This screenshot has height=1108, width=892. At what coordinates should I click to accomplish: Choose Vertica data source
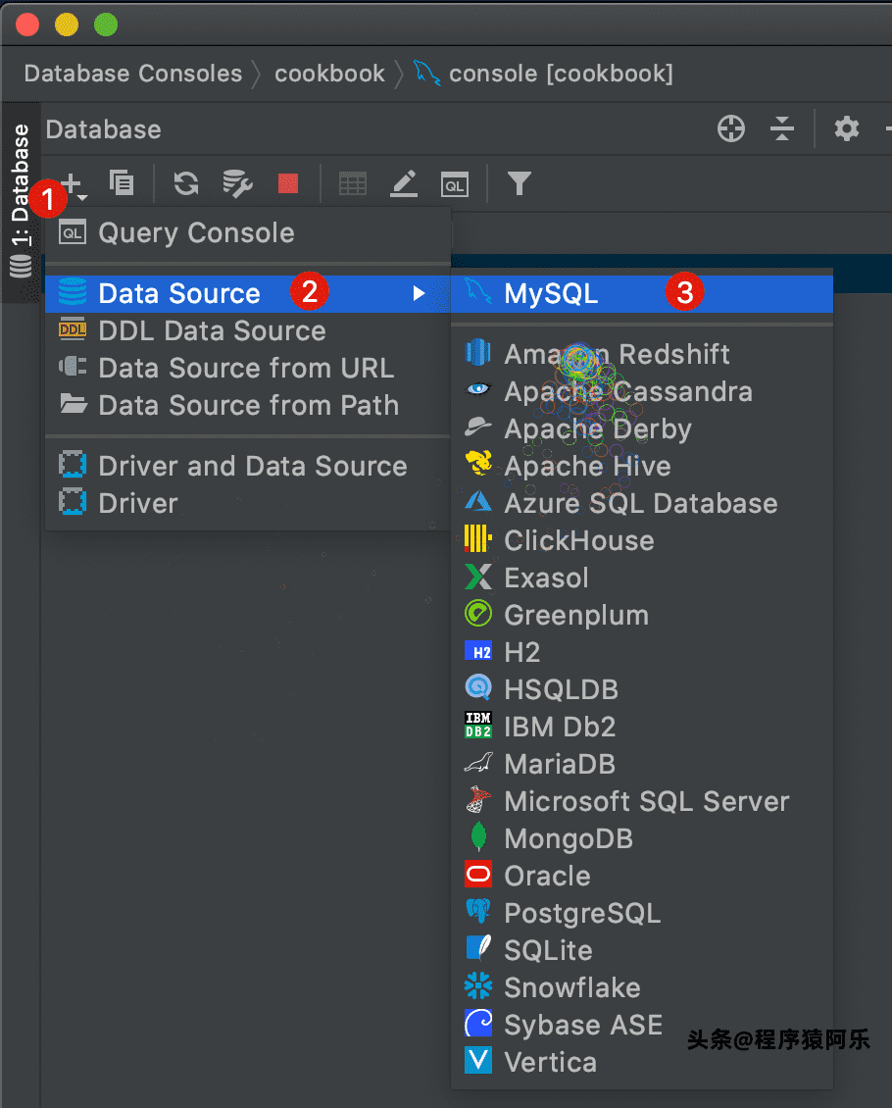pos(642,1063)
